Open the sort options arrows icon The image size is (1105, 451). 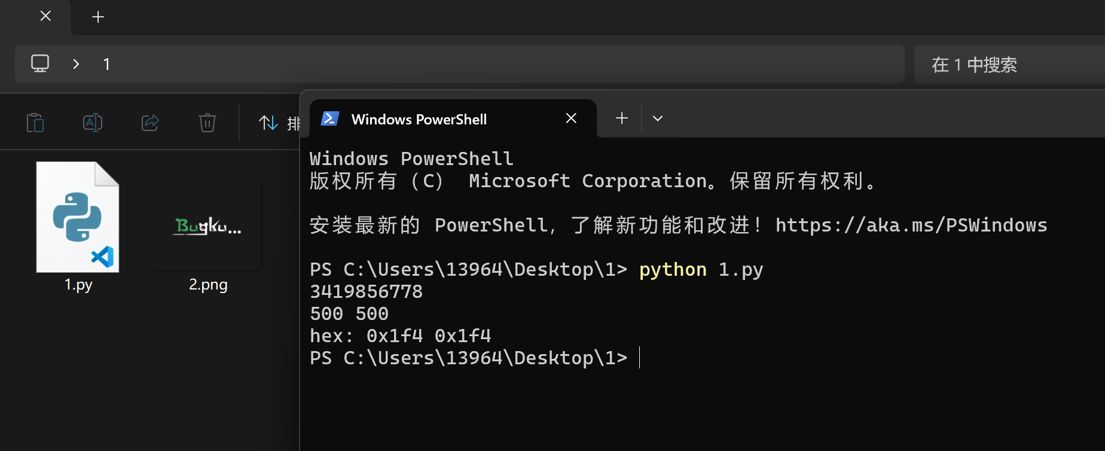pos(268,123)
